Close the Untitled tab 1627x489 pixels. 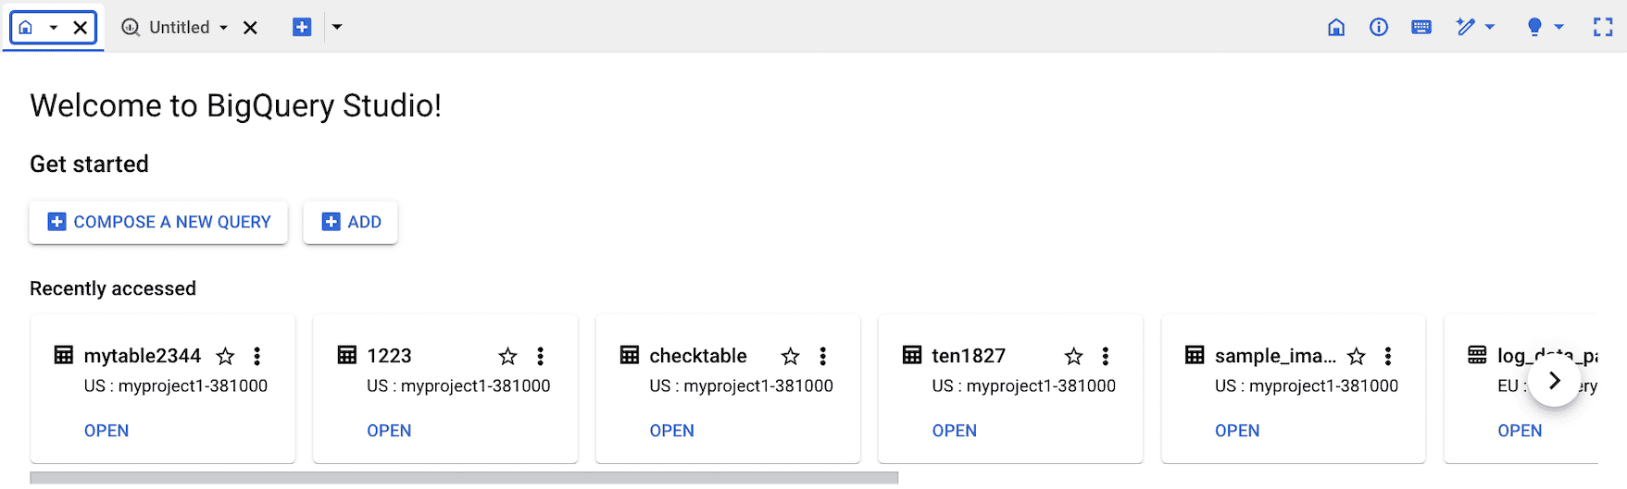tap(250, 28)
